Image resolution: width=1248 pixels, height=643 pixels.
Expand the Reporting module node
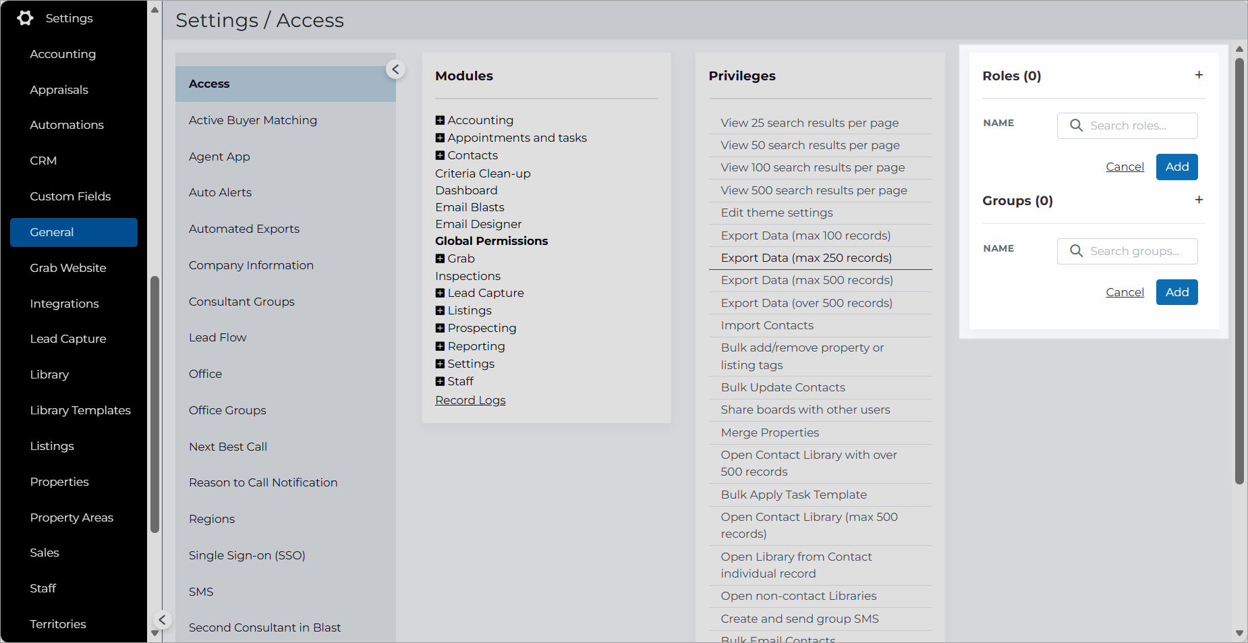coord(440,346)
